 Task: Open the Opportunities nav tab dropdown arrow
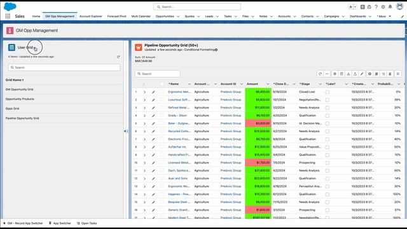click(178, 17)
